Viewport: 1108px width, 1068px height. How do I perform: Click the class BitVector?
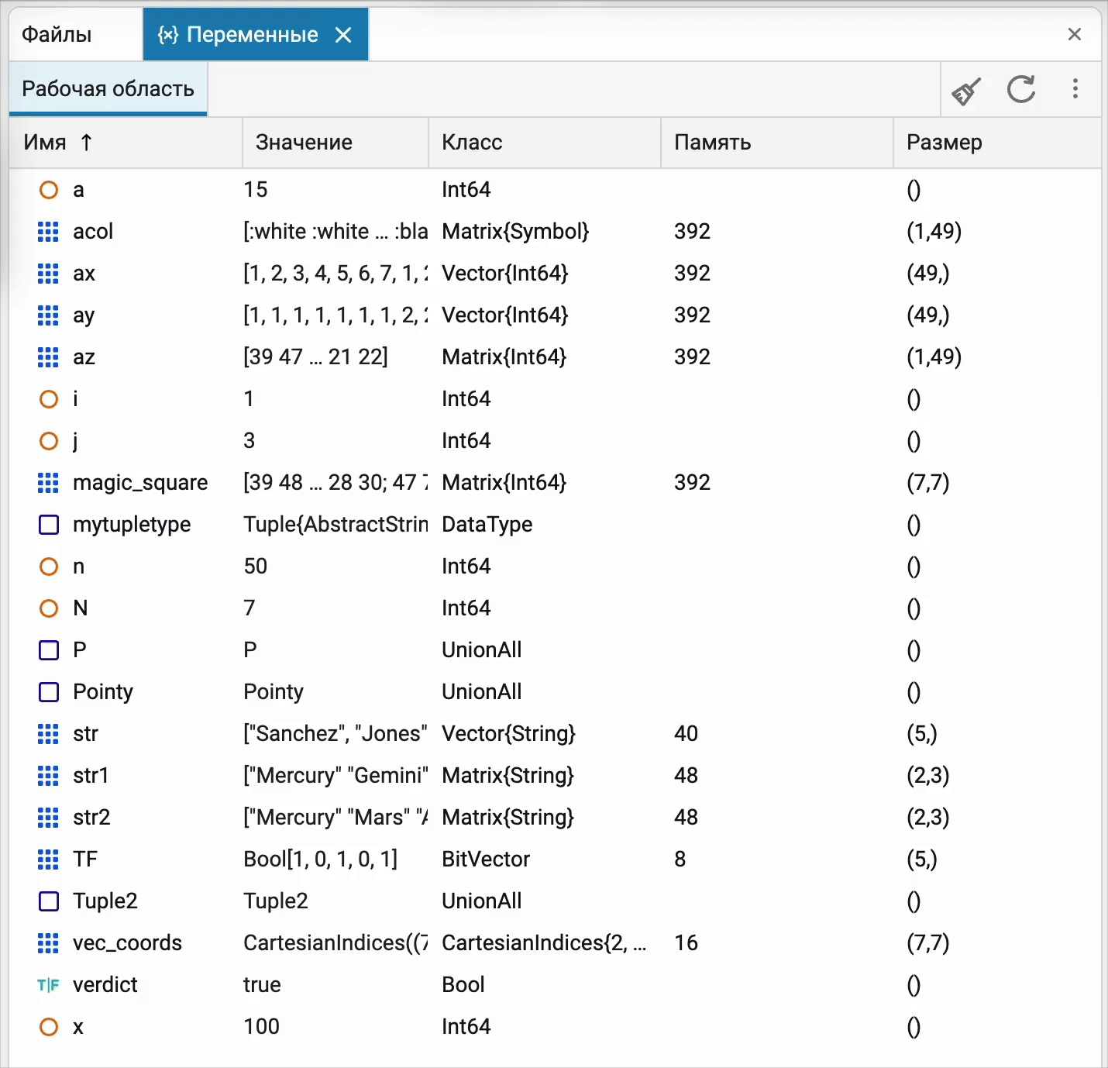tap(486, 860)
